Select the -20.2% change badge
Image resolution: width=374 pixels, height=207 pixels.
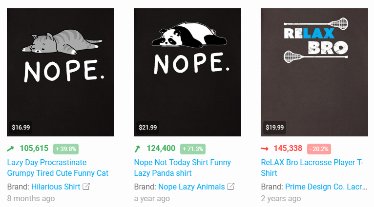click(319, 149)
